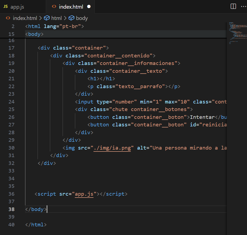Click the min="1" attribute
The height and width of the screenshot is (235, 247).
tap(151, 102)
